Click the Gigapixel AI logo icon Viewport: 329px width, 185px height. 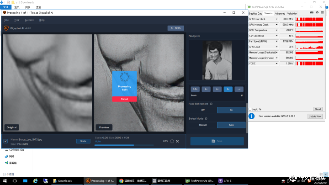[x=6, y=28]
